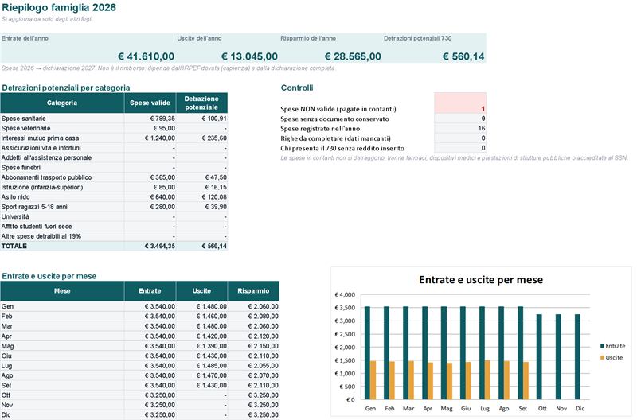Select the € 39,90 sport deduction cell

(201, 207)
